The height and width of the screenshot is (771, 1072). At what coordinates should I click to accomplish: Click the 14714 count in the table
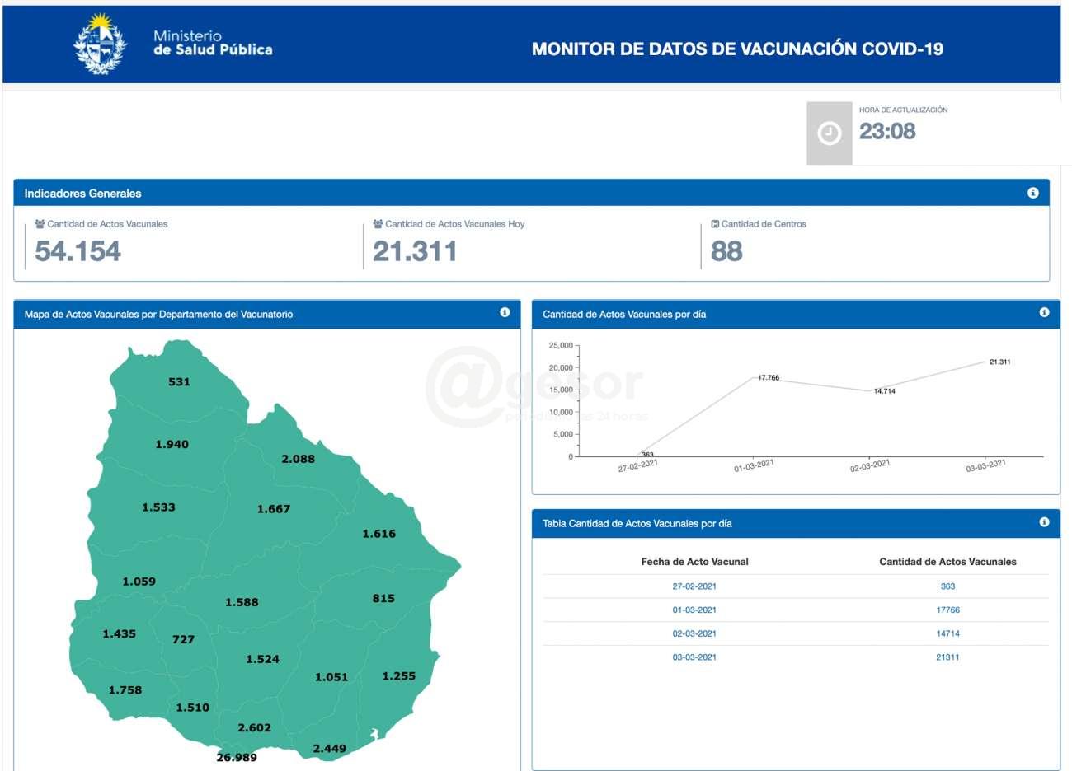(947, 633)
